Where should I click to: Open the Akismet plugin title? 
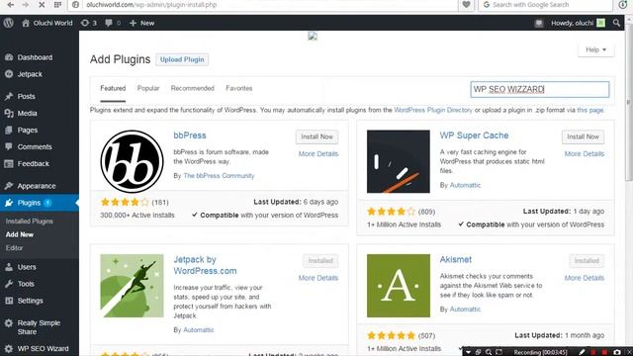point(455,259)
